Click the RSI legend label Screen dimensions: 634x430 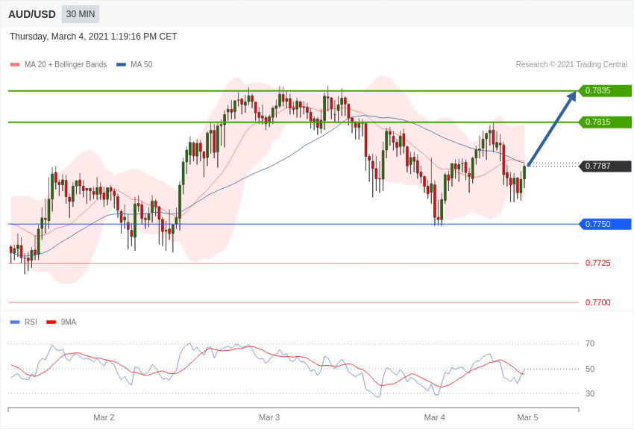31,322
